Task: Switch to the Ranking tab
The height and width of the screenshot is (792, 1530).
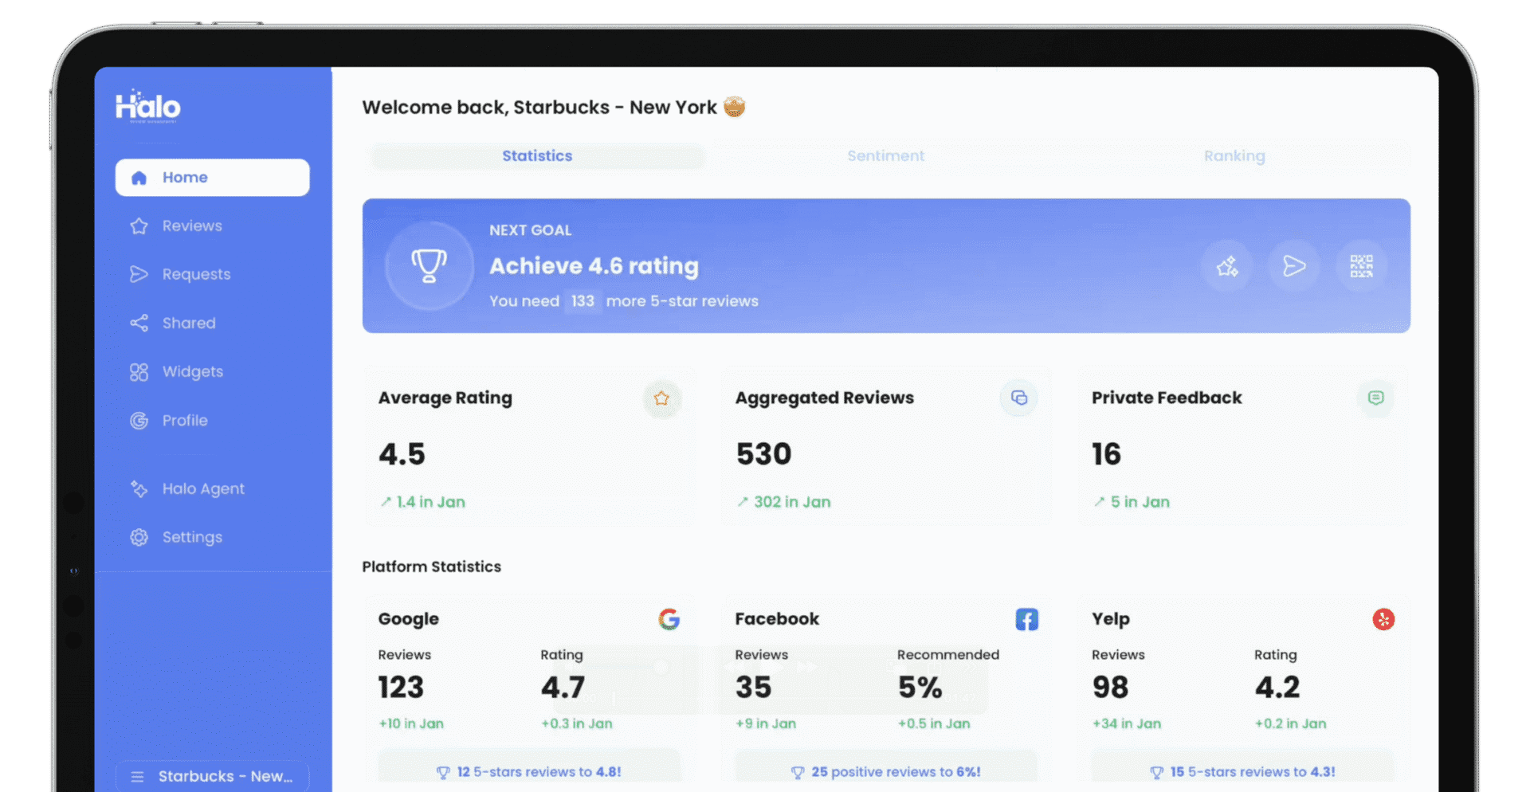Action: pyautogui.click(x=1234, y=156)
